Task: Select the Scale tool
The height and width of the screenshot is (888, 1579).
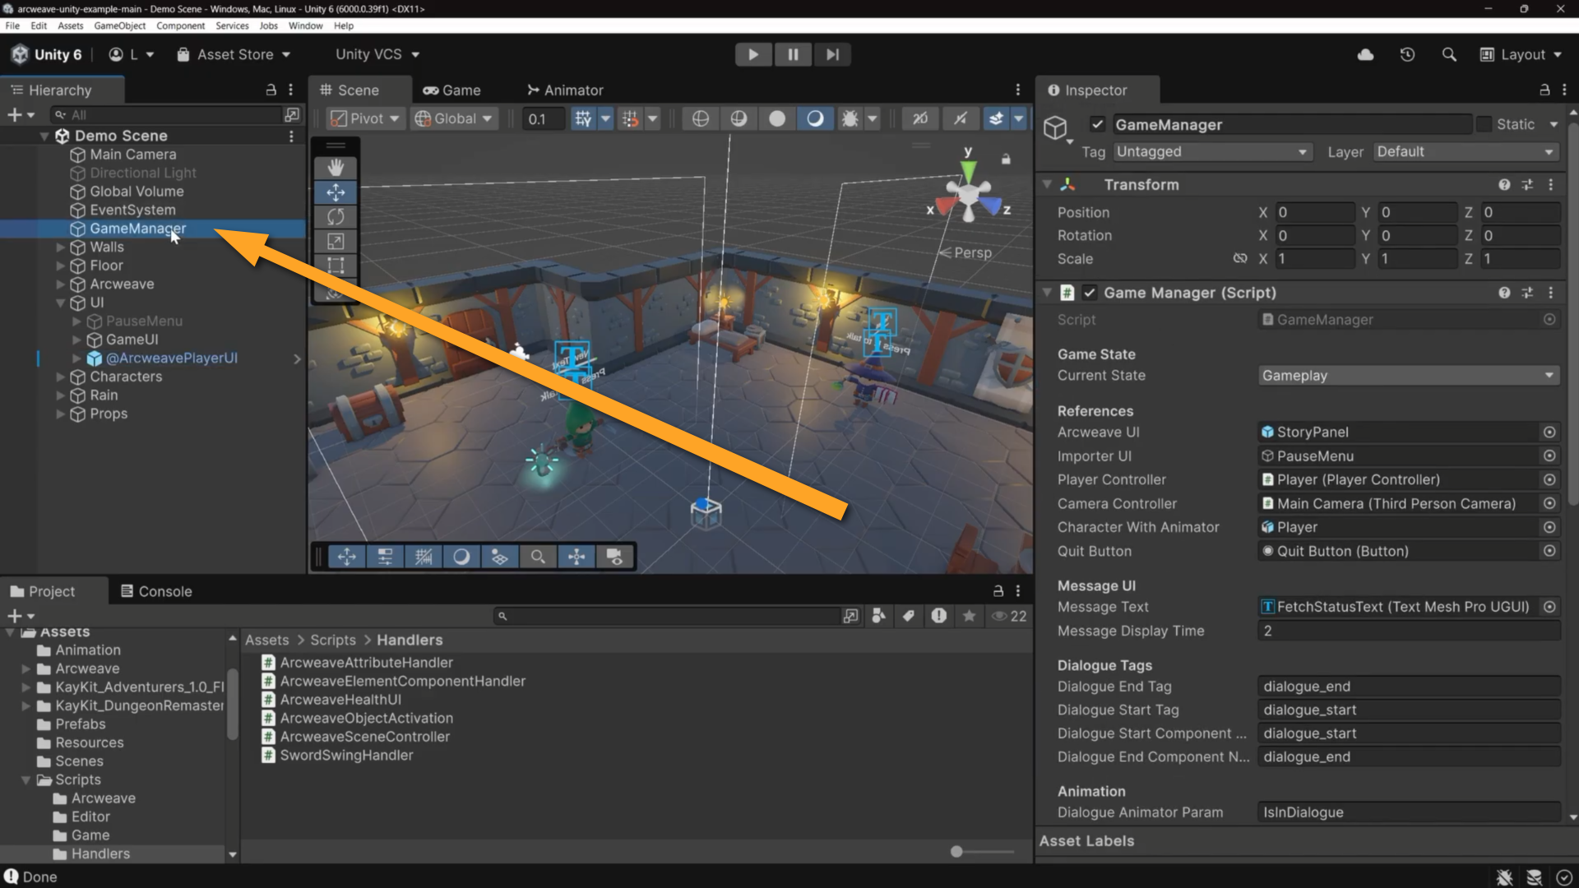Action: [x=336, y=242]
